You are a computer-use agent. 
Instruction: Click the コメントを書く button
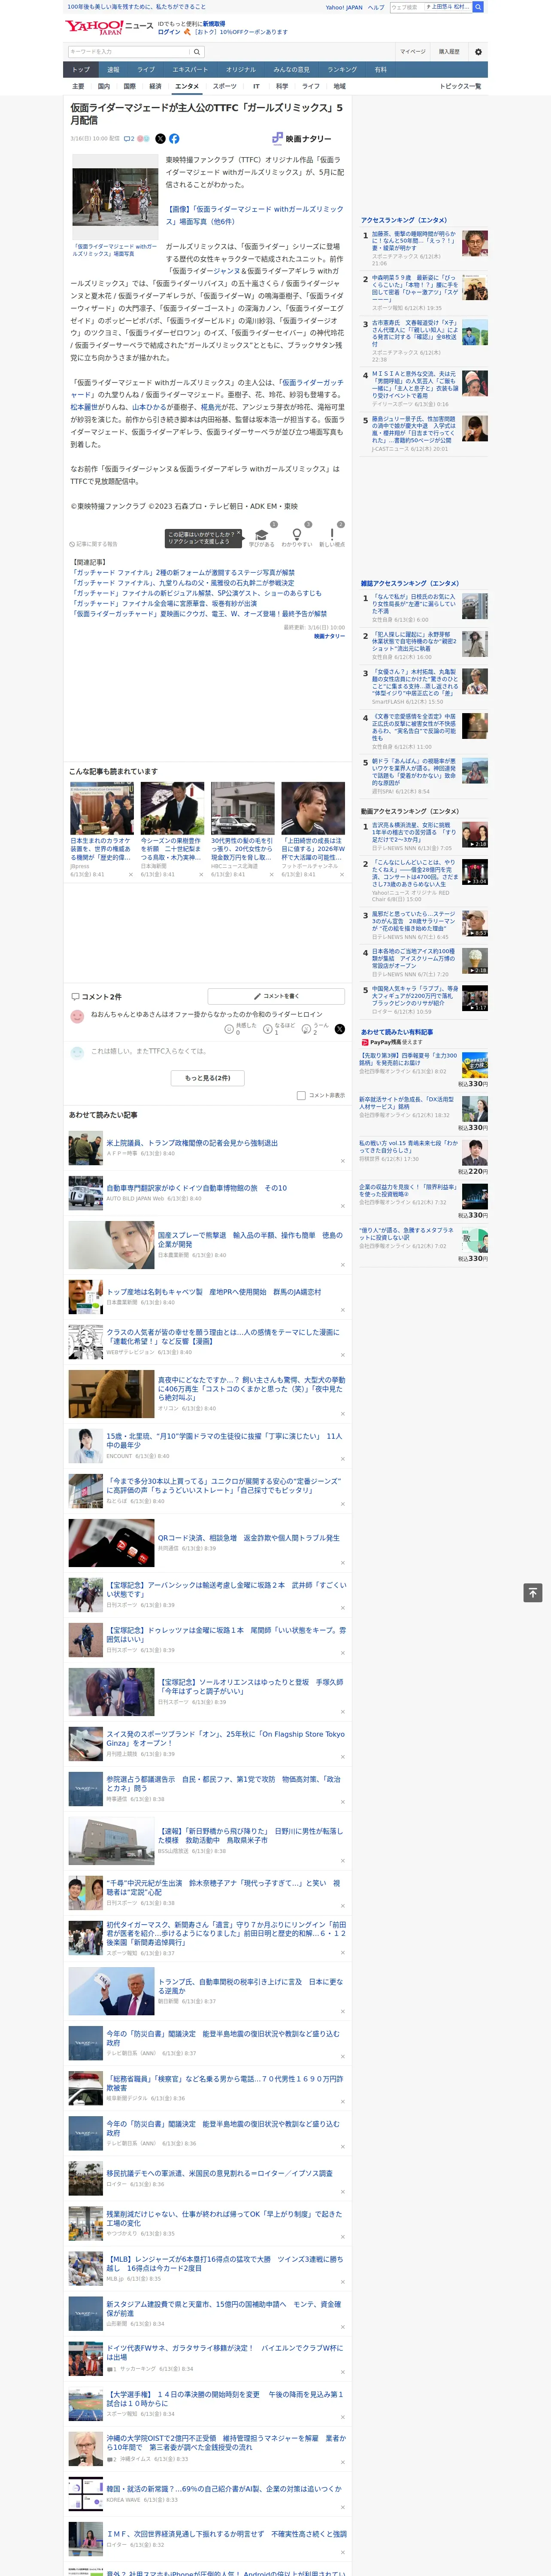(277, 996)
